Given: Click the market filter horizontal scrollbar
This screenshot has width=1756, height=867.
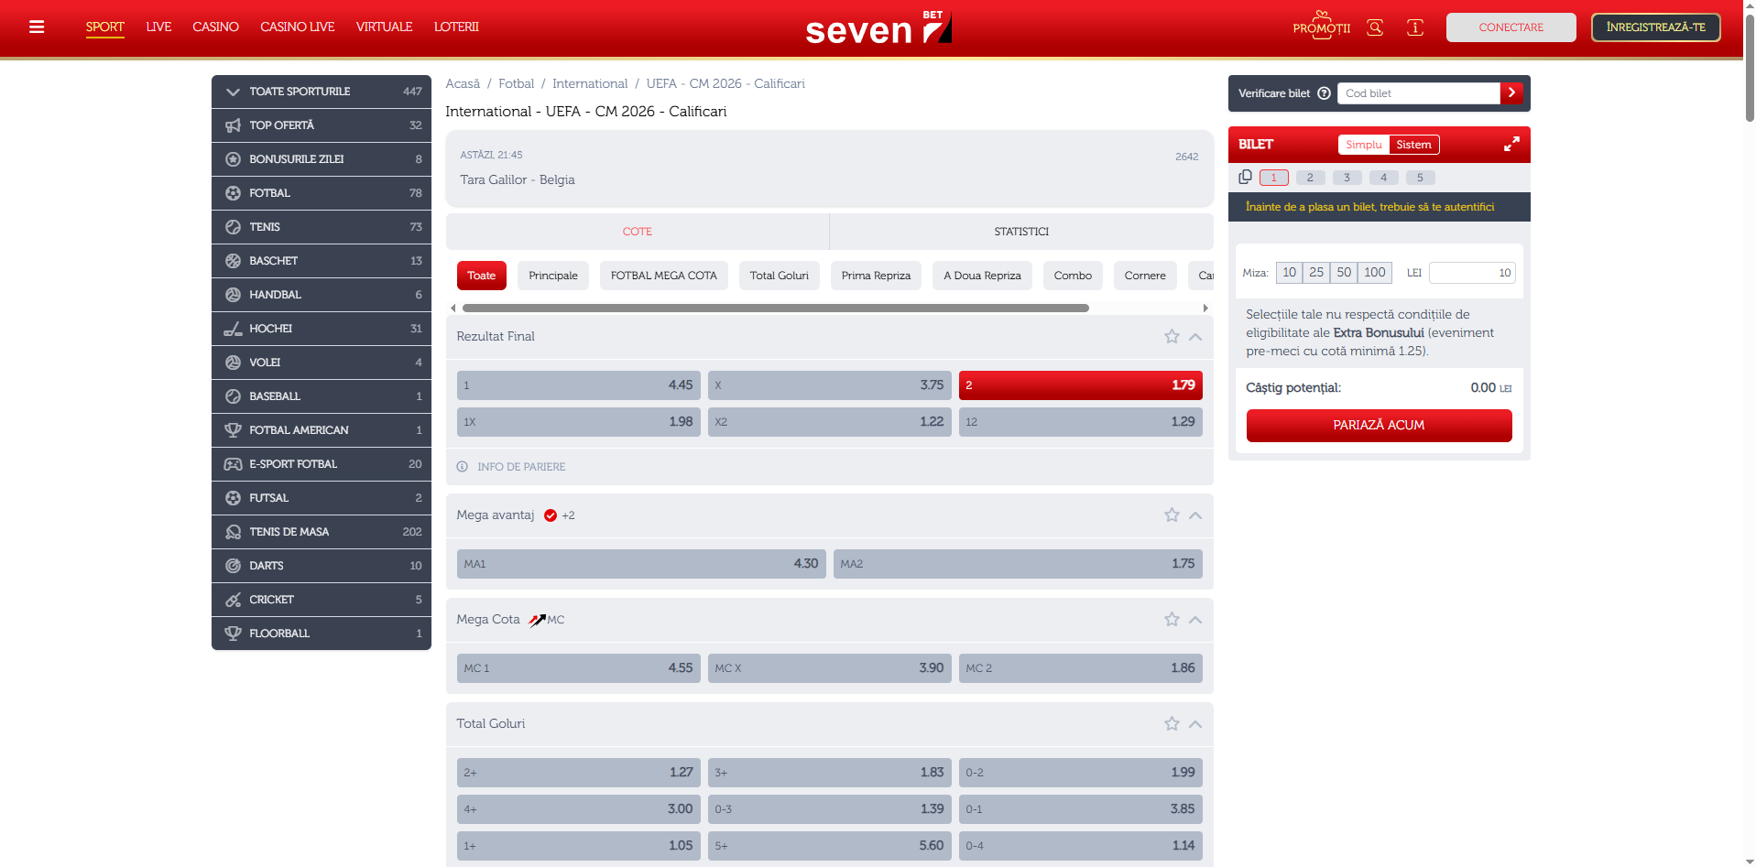Looking at the screenshot, I should pos(775,309).
